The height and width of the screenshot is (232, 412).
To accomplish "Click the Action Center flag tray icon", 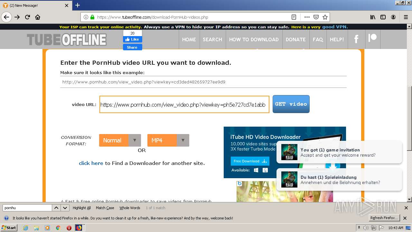I will [382, 228].
